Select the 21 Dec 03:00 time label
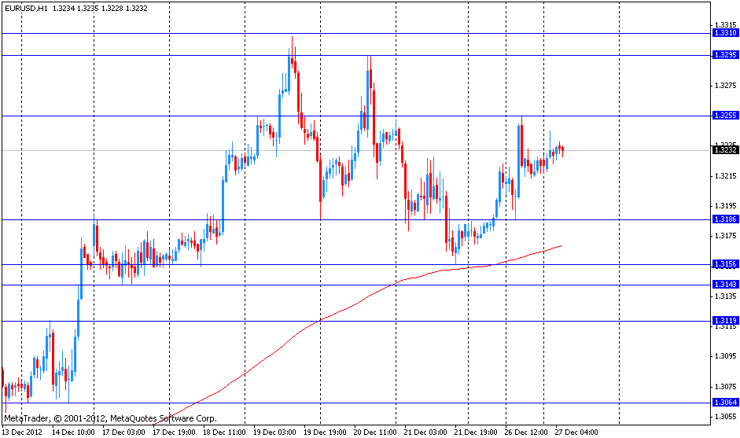The width and height of the screenshot is (740, 438). pyautogui.click(x=425, y=432)
